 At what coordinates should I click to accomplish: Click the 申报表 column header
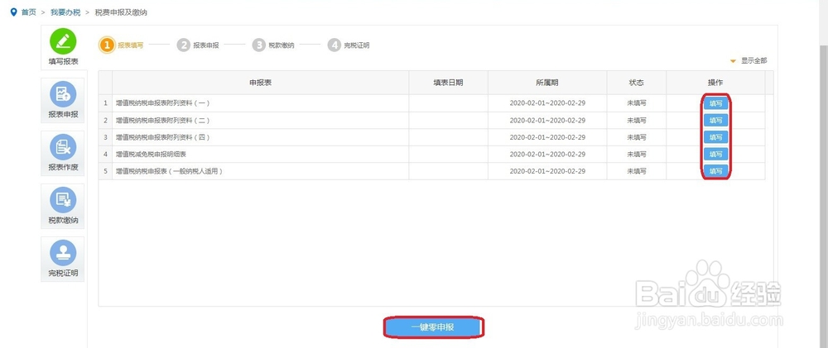[260, 83]
